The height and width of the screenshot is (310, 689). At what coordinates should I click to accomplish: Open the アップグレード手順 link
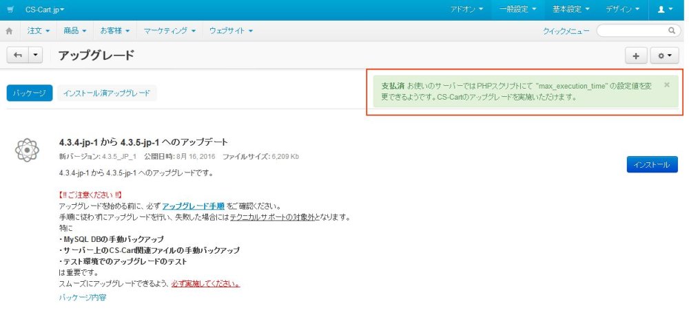[x=194, y=206]
